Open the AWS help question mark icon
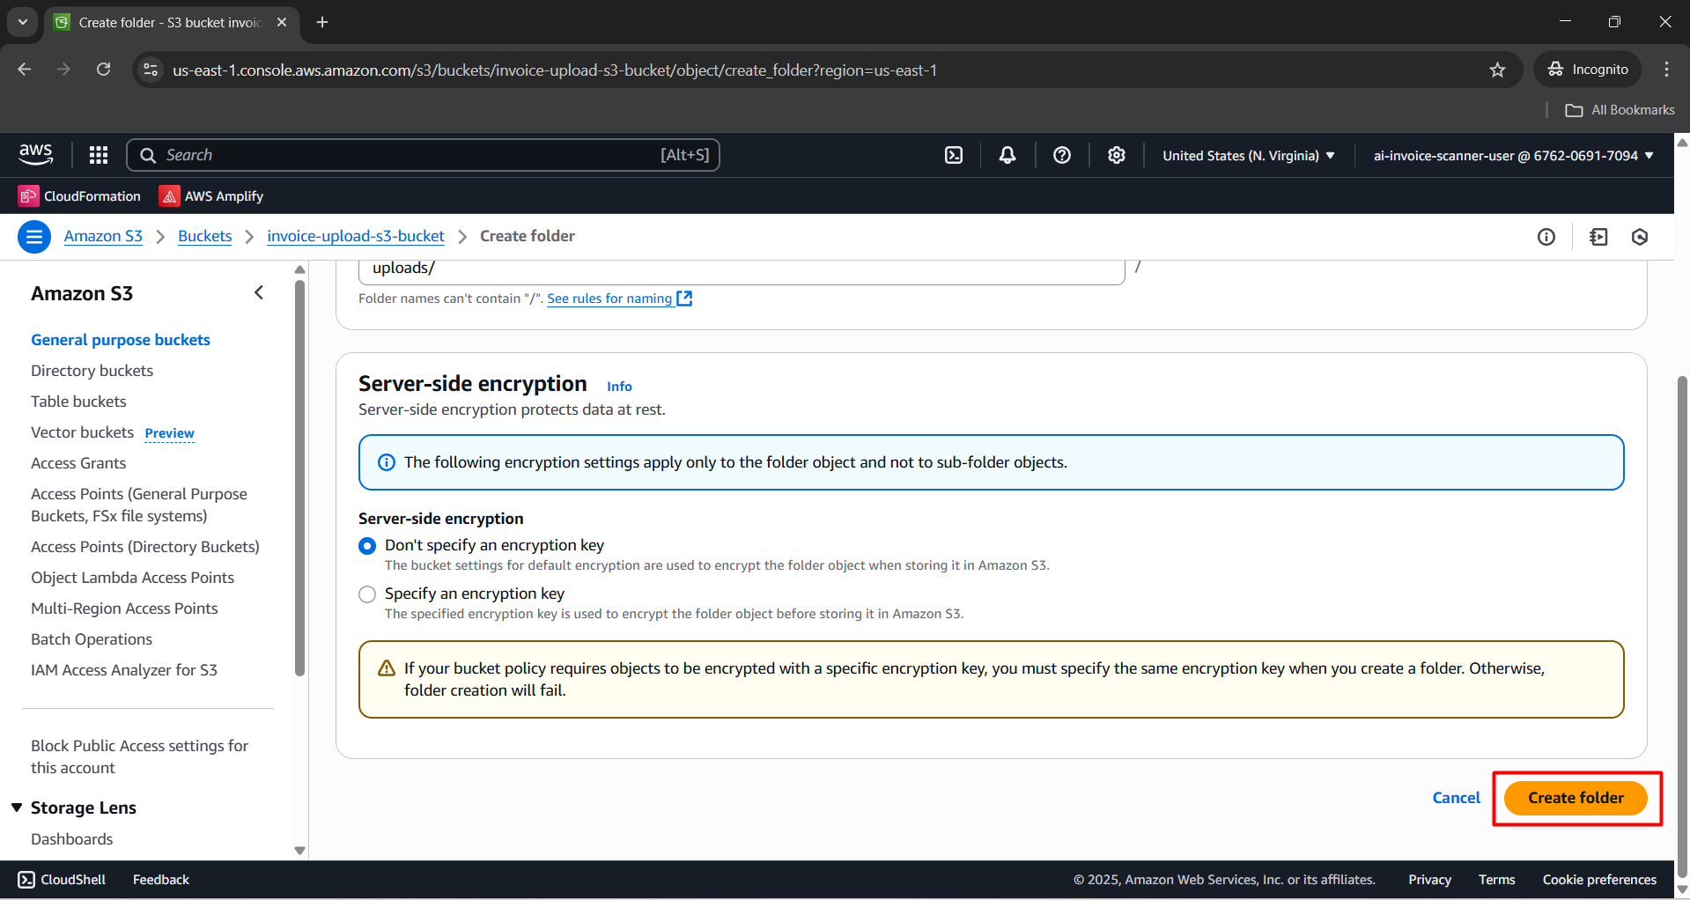This screenshot has height=900, width=1690. click(x=1062, y=156)
